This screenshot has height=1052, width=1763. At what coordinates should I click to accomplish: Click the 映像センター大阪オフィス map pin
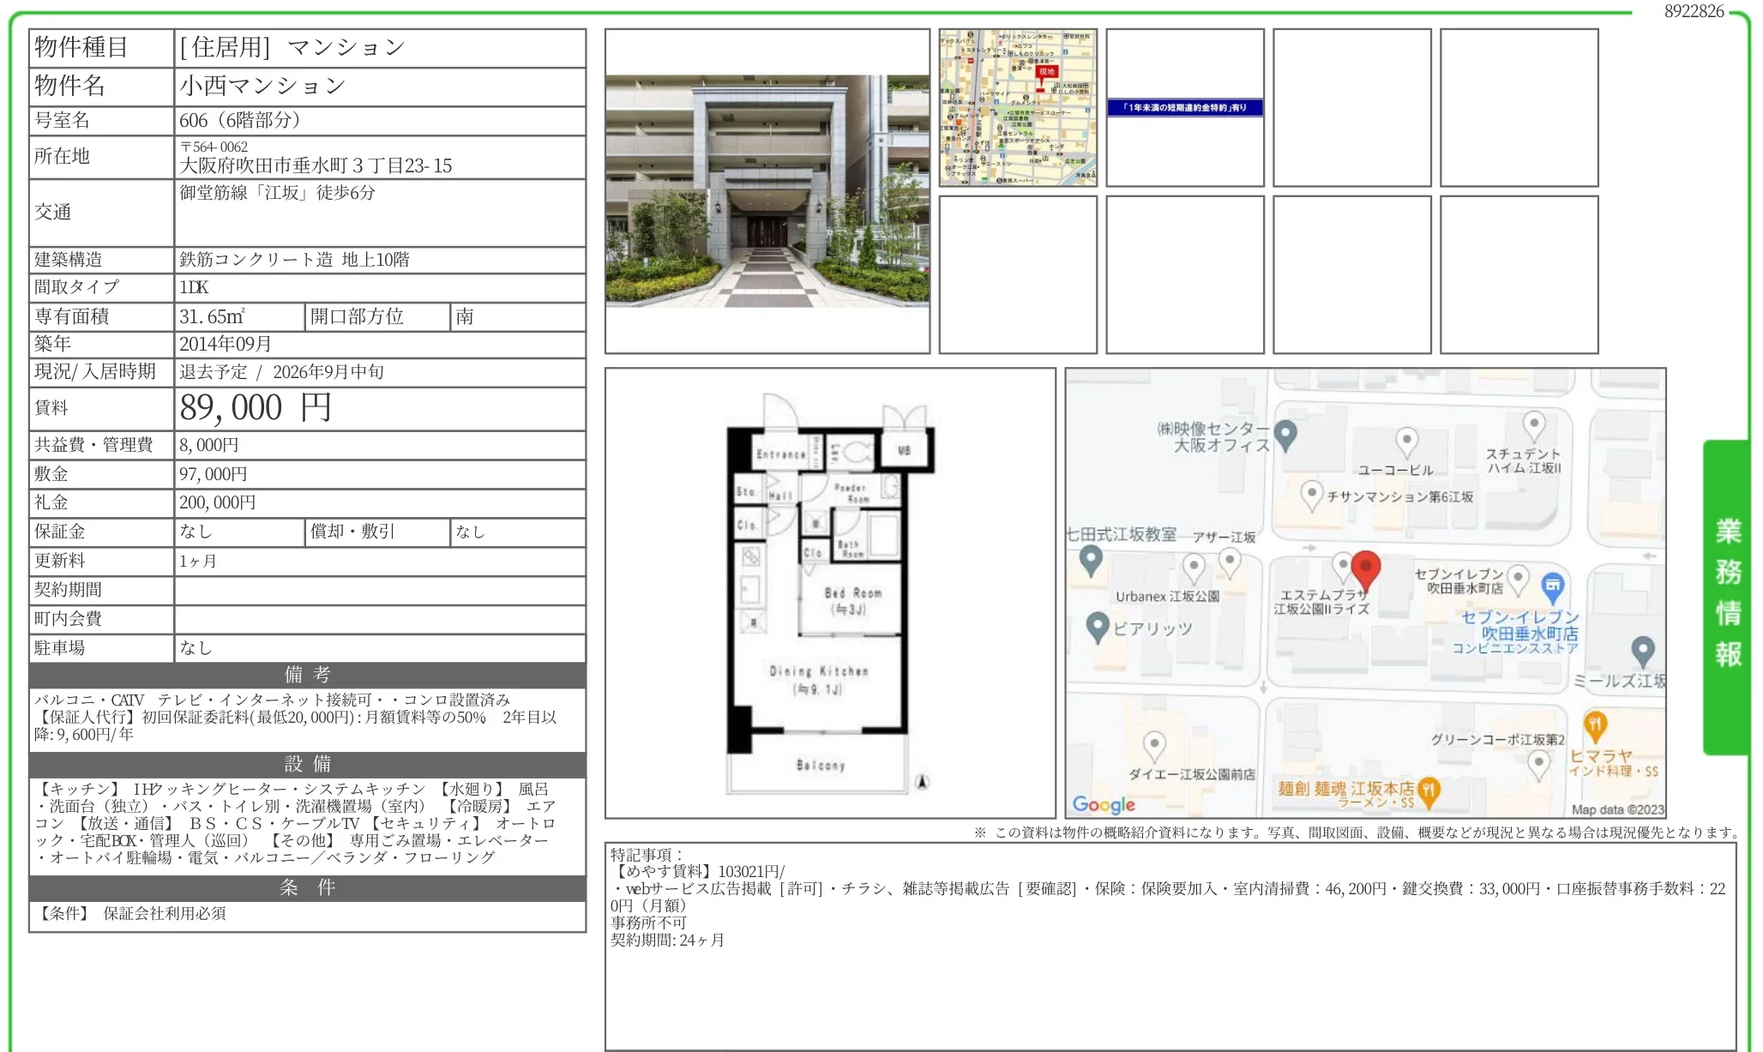point(1285,436)
